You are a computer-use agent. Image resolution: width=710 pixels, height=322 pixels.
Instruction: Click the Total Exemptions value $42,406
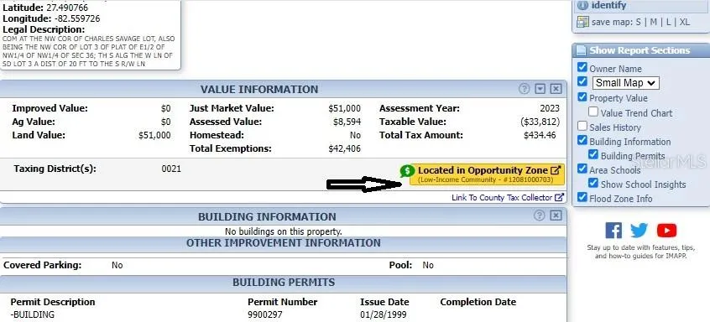point(345,148)
